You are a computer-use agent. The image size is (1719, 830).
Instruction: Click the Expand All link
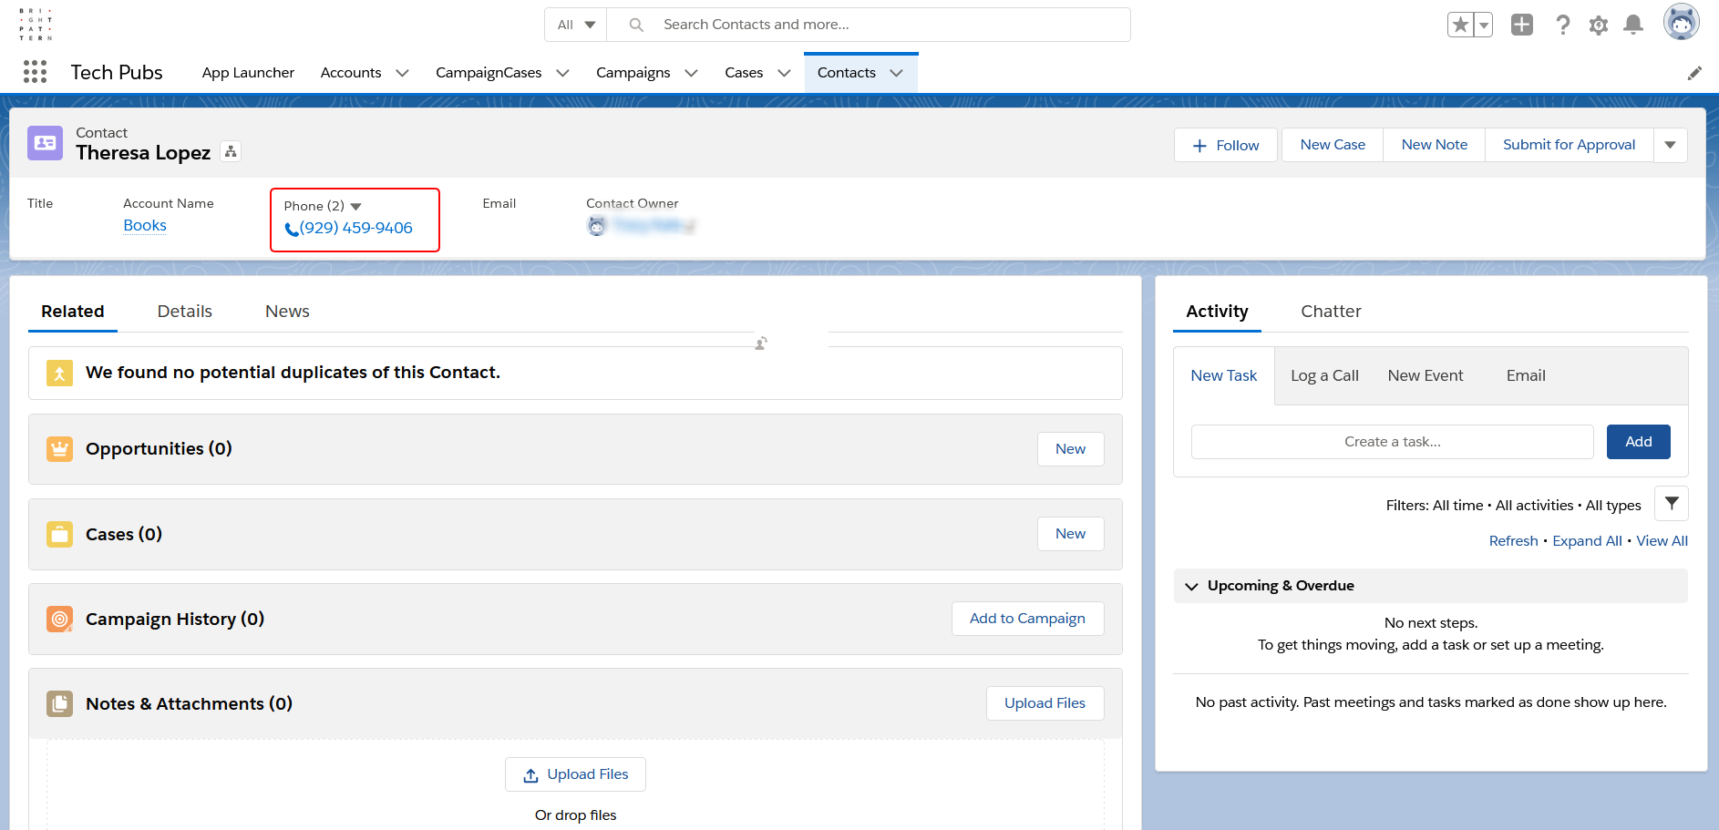tap(1587, 541)
